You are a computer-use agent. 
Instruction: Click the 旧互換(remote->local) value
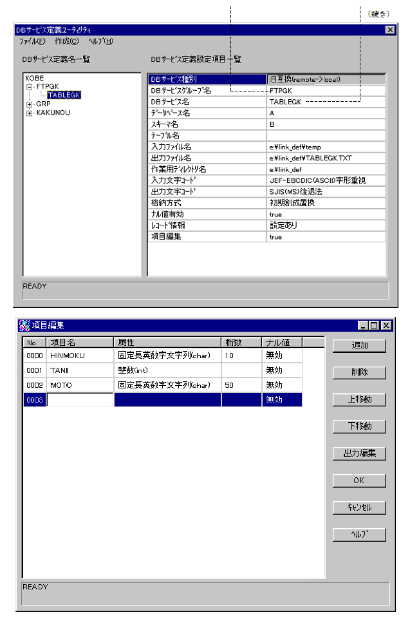(326, 79)
